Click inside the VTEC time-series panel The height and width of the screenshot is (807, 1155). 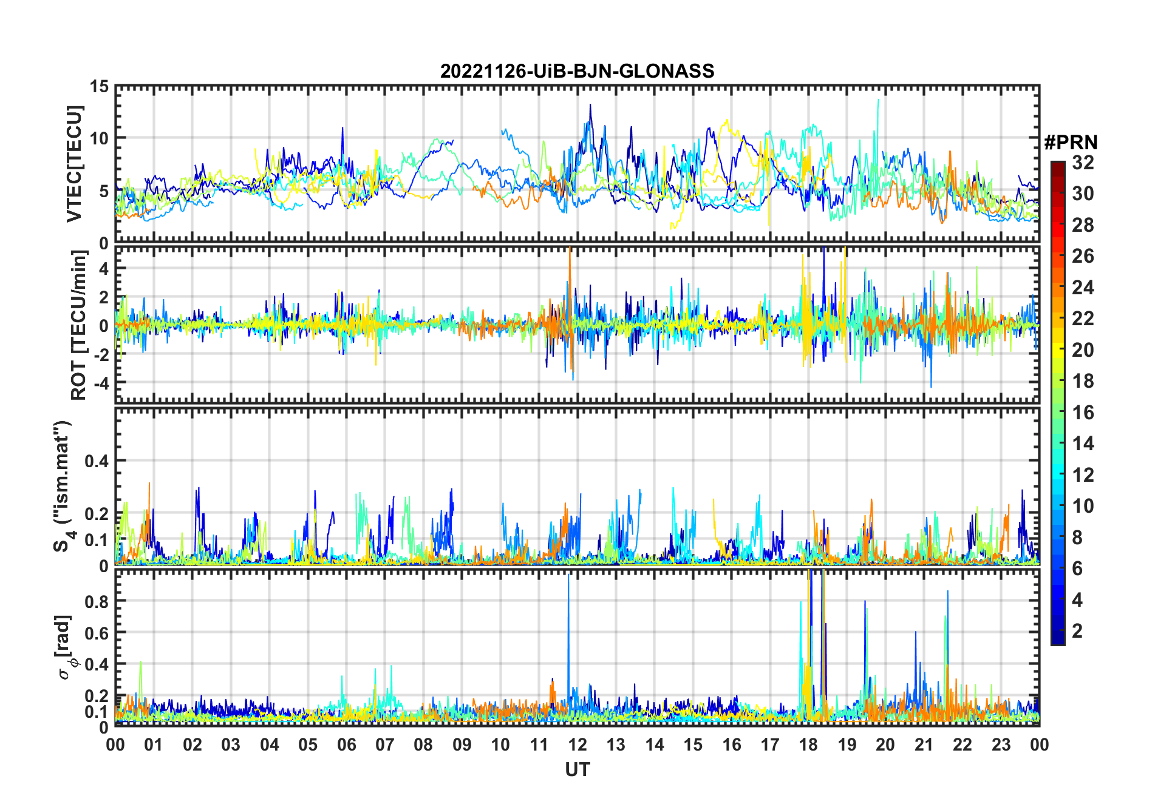[x=577, y=164]
